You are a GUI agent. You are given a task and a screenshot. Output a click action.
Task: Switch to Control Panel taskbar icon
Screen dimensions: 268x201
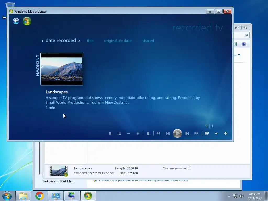point(55,196)
